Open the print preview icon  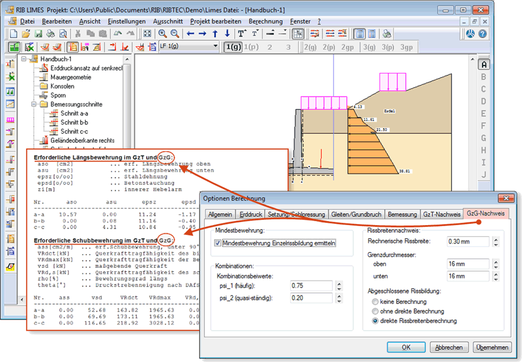click(63, 34)
